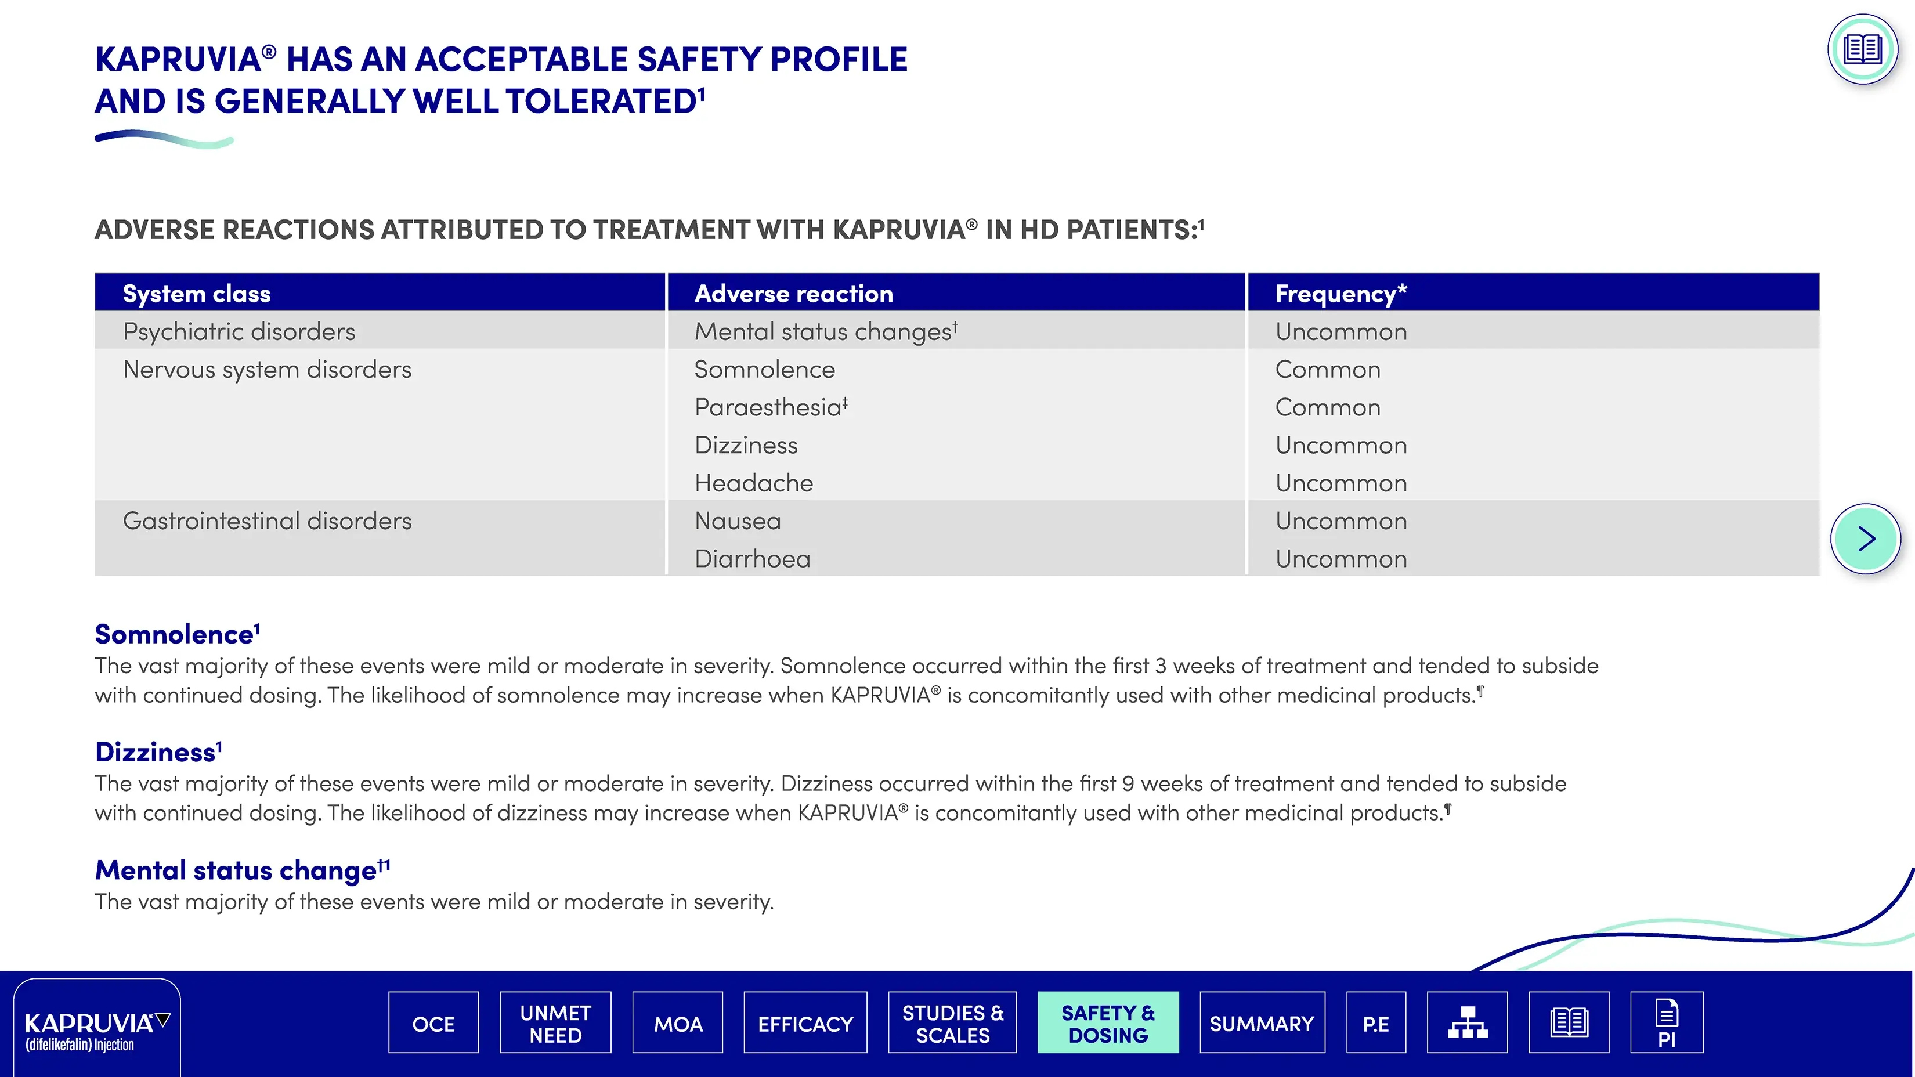Image resolution: width=1915 pixels, height=1077 pixels.
Task: Open the references book icon at top right
Action: pos(1862,50)
